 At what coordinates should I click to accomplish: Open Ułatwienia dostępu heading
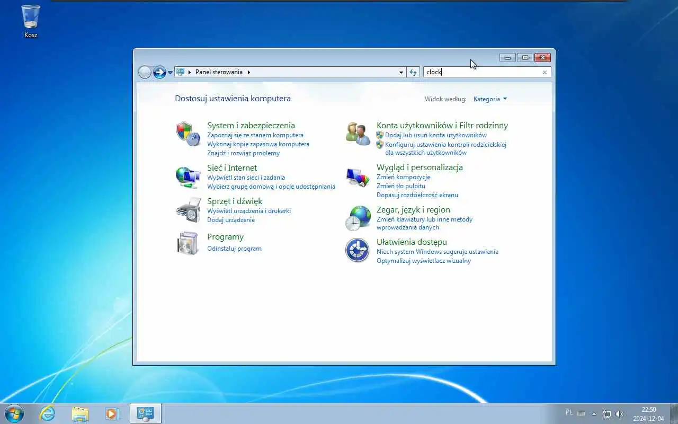click(x=412, y=242)
